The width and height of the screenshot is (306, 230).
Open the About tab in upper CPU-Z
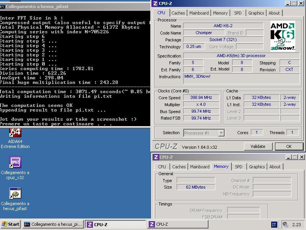pos(274,13)
